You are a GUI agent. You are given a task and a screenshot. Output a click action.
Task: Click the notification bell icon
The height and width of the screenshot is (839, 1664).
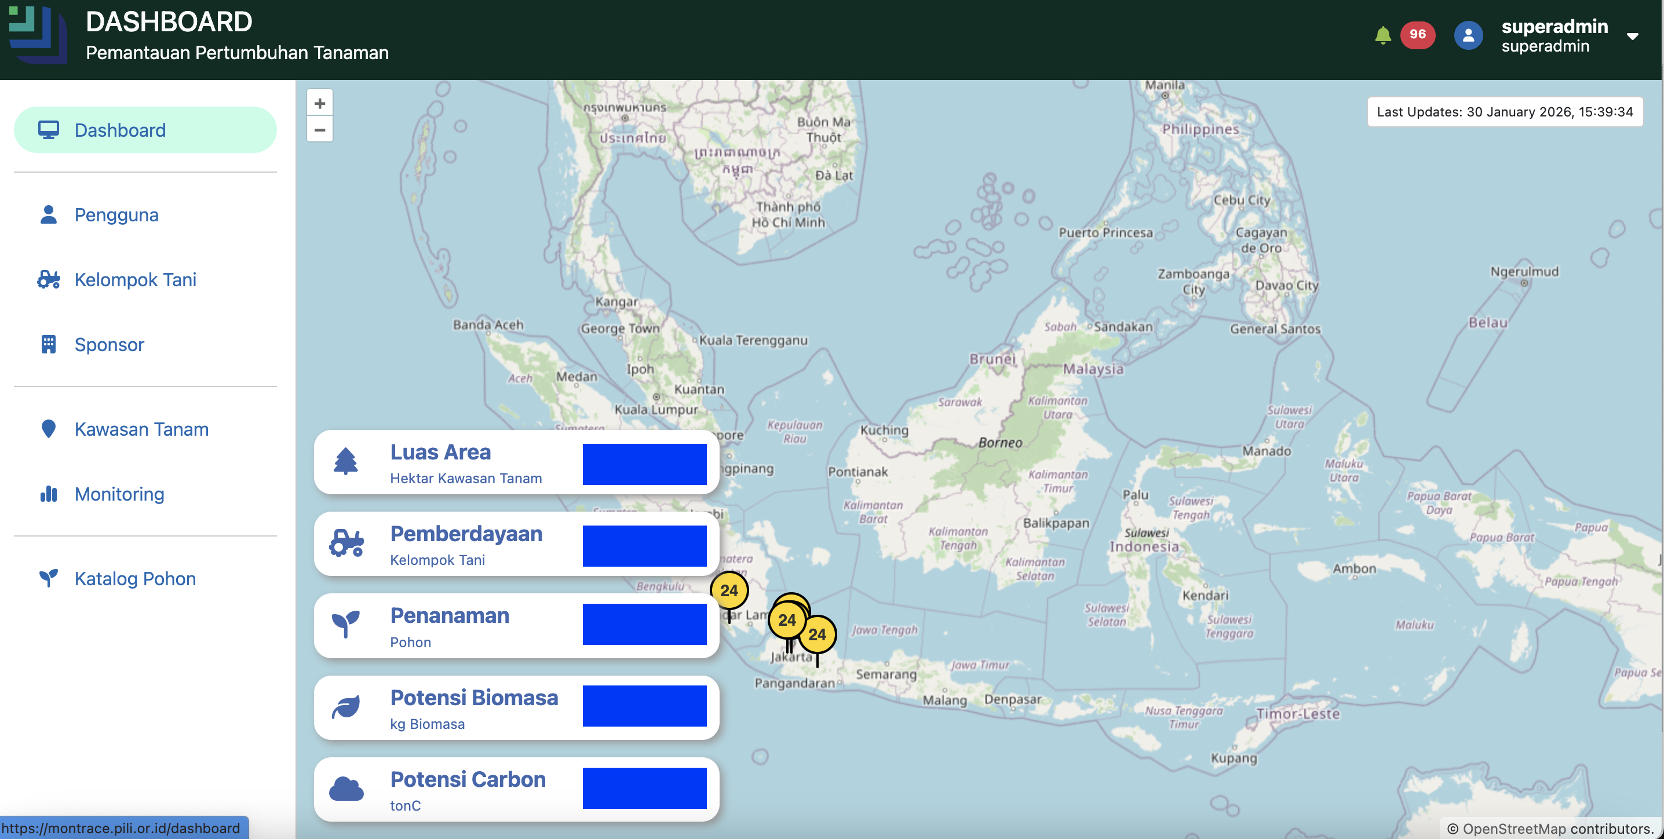click(x=1383, y=35)
